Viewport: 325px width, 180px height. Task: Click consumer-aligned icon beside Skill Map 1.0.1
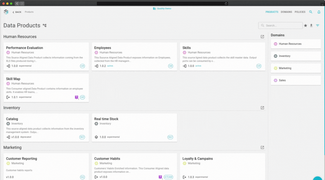click(8, 97)
